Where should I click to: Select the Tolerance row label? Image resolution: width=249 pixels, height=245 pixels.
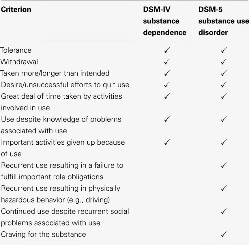tap(16, 50)
